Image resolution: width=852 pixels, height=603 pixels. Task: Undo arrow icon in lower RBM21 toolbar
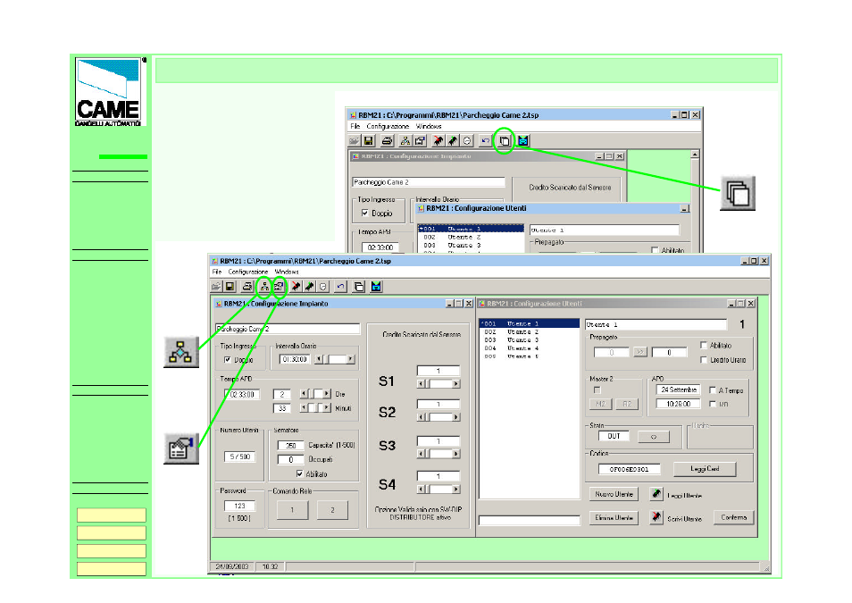tap(340, 287)
